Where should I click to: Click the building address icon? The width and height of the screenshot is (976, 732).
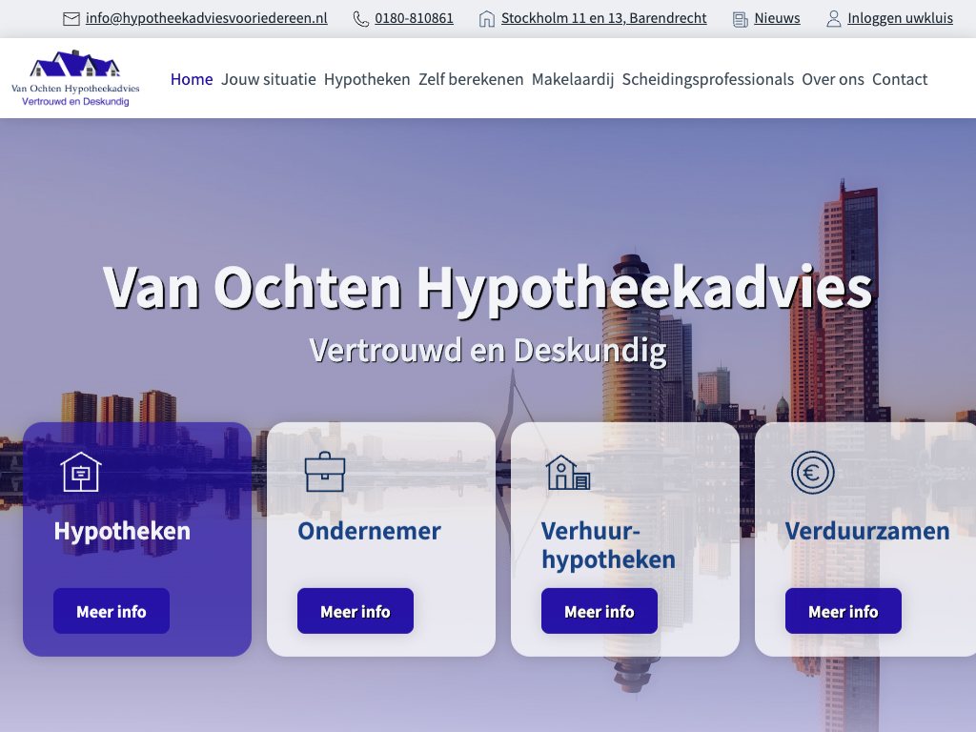(x=487, y=19)
